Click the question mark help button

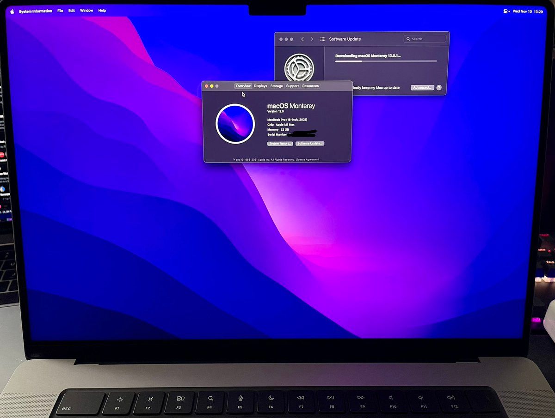pos(439,87)
